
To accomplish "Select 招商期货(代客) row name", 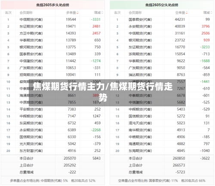I will pyautogui.click(x=31, y=75).
